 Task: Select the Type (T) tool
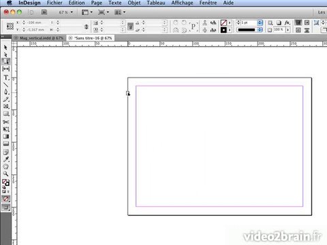[x=5, y=78]
